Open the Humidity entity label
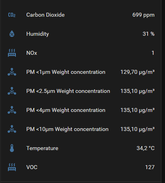The width and height of the screenshot is (165, 183). click(38, 34)
